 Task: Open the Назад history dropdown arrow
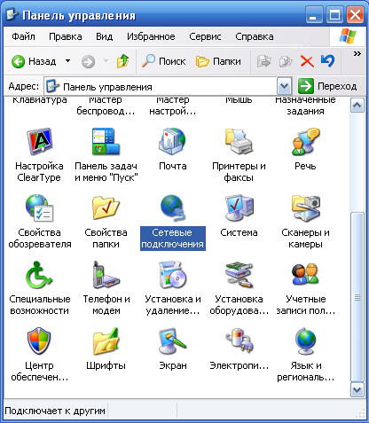[x=67, y=61]
